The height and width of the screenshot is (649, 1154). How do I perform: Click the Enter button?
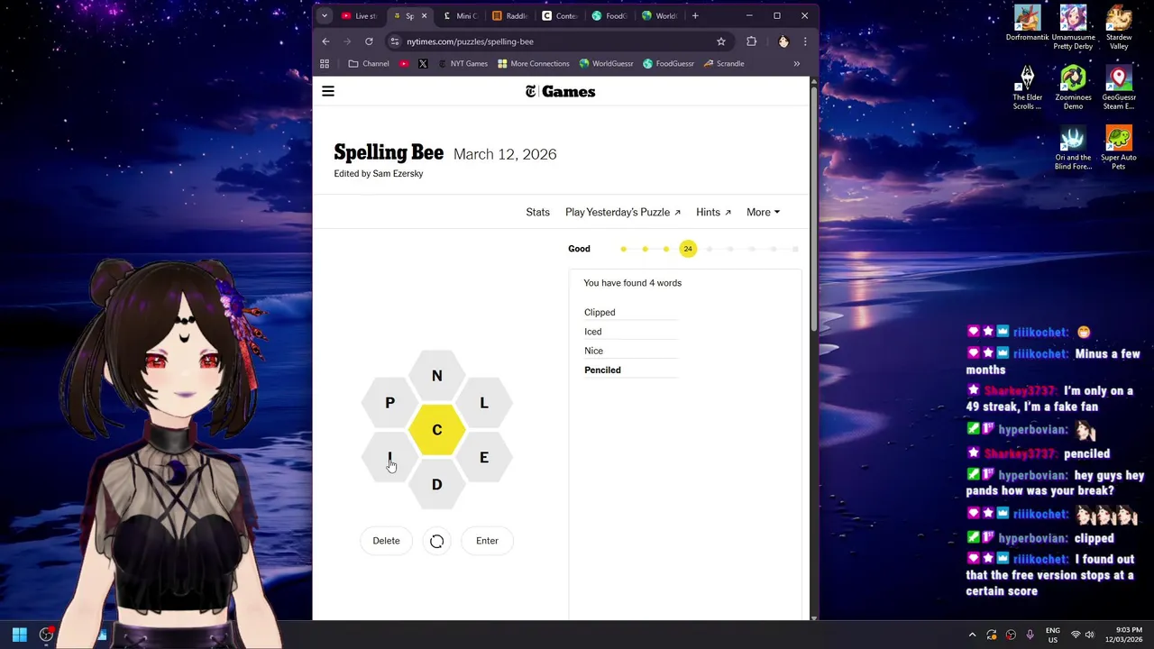[487, 541]
